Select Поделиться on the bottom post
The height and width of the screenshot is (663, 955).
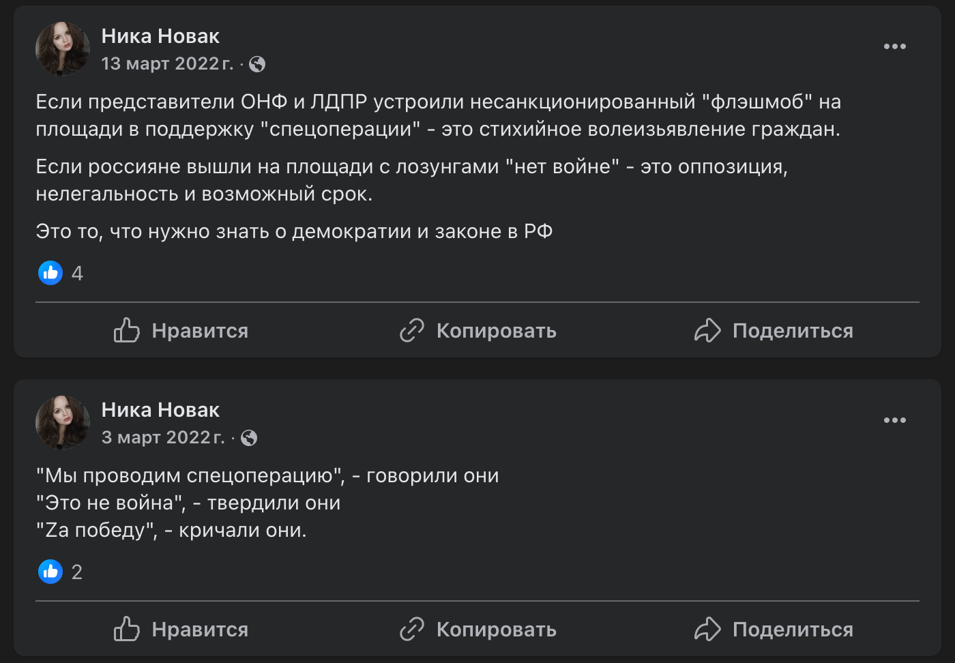click(792, 630)
